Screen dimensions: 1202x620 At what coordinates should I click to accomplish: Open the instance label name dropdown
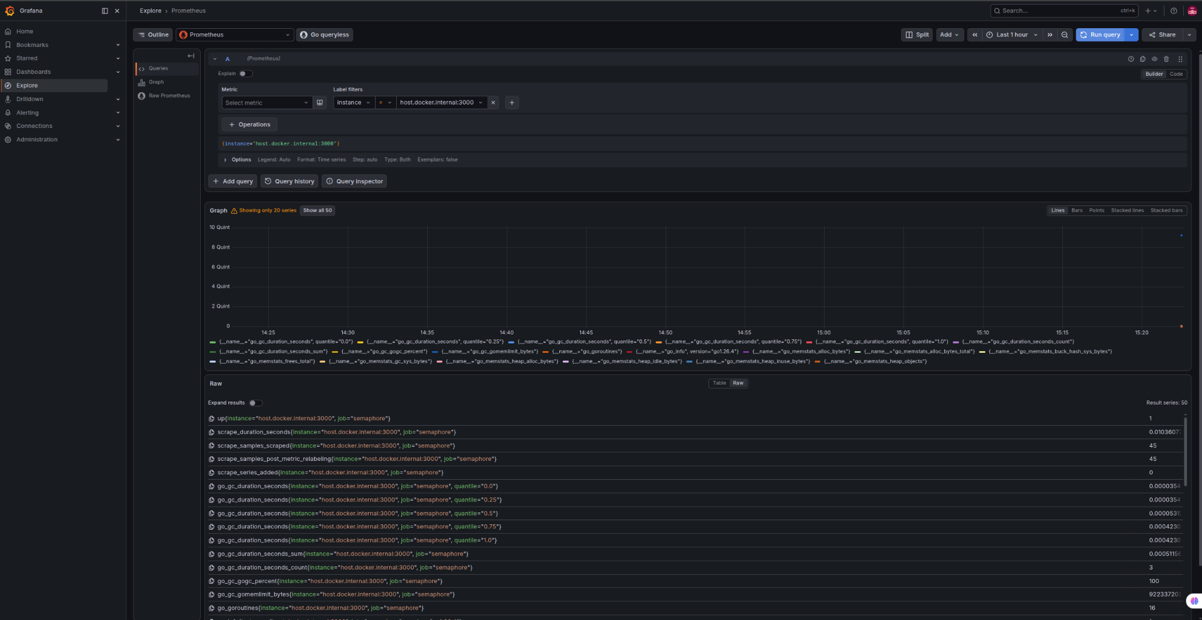coord(354,103)
